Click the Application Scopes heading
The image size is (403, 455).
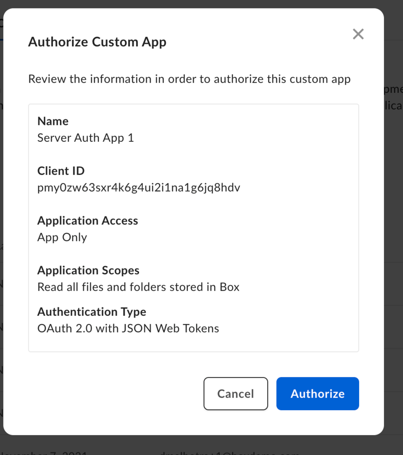pyautogui.click(x=88, y=270)
